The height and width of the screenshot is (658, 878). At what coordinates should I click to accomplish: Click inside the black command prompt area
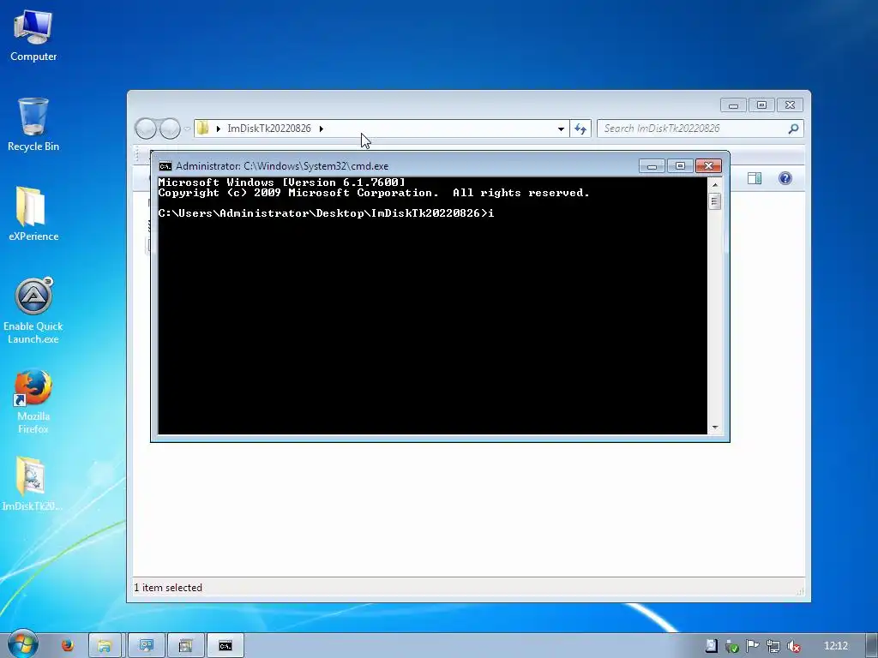click(432, 306)
